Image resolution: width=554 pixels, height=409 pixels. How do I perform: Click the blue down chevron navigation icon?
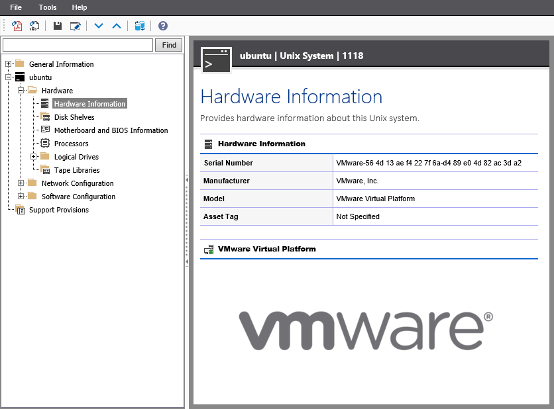(x=99, y=26)
